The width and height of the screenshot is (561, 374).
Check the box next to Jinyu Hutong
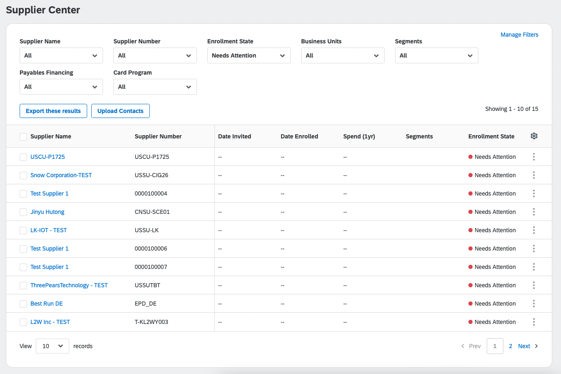(23, 212)
